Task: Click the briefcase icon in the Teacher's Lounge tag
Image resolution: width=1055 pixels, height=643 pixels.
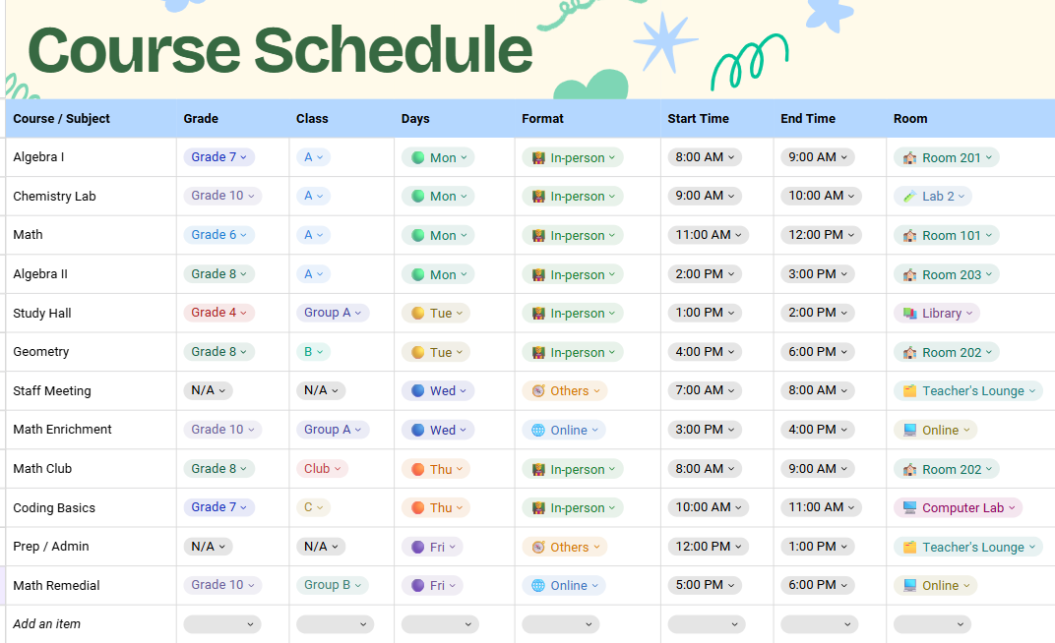Action: click(909, 390)
